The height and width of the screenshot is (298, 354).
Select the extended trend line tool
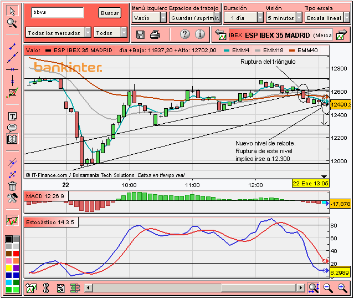(x=13, y=57)
